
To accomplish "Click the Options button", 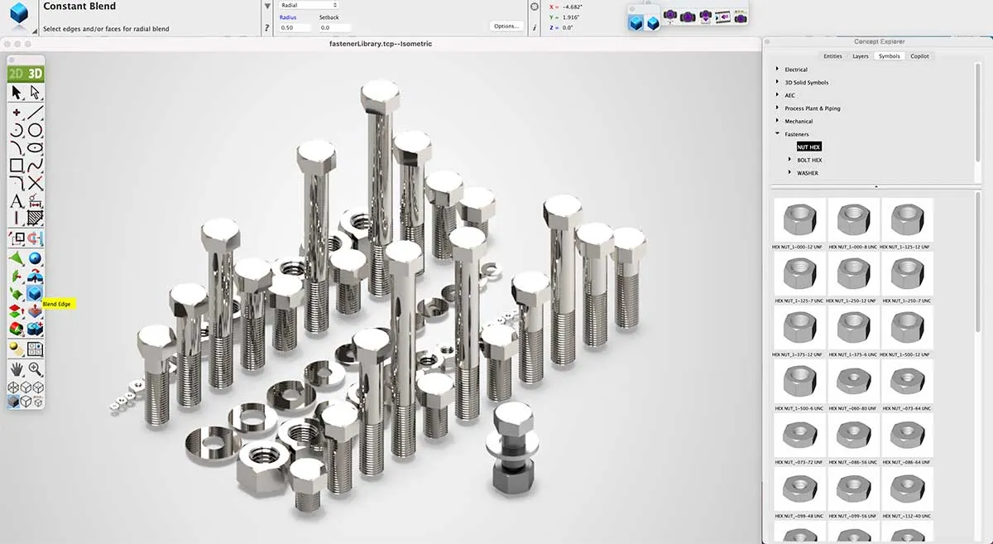I will tap(507, 26).
